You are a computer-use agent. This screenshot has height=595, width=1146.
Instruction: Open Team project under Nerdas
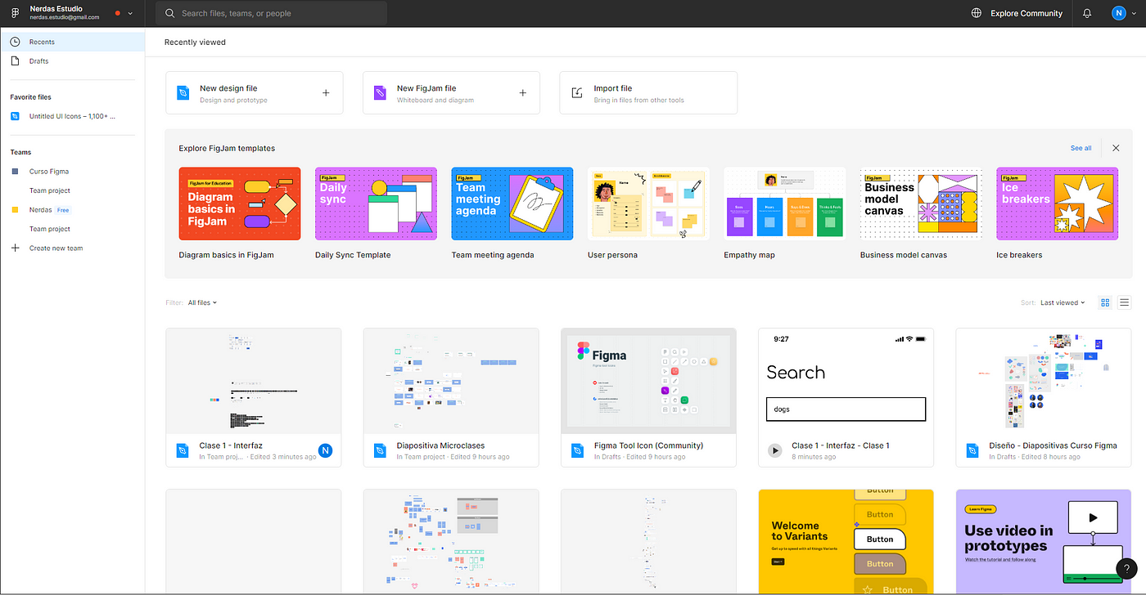(50, 229)
